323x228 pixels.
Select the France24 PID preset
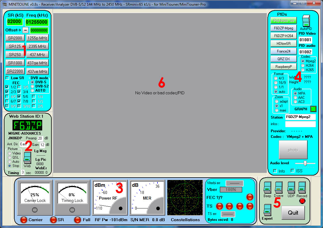point(283,51)
